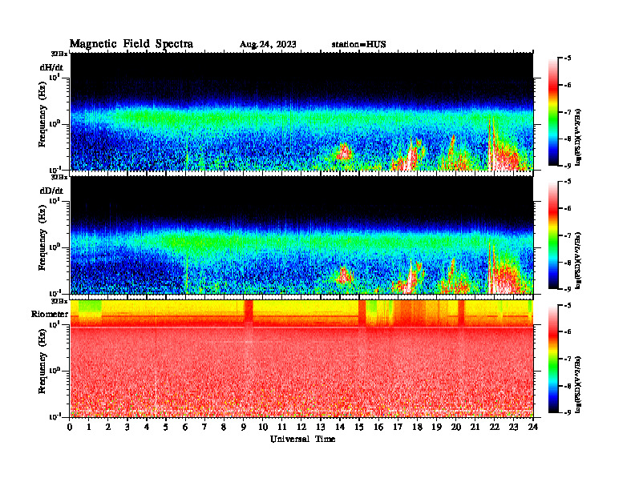
Task: Click hour 11 on the Universal Time axis
Action: 282,427
